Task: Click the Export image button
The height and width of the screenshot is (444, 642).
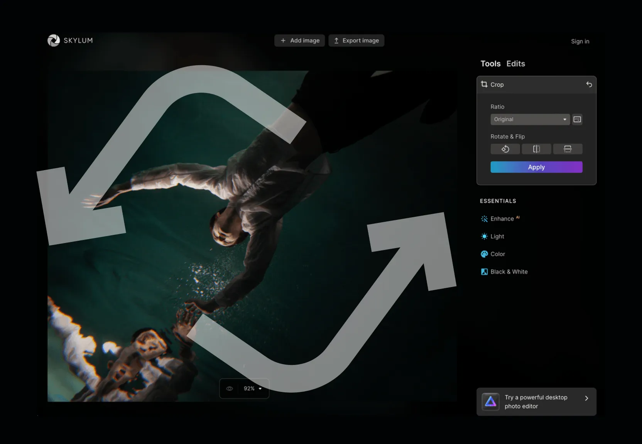Action: coord(356,41)
